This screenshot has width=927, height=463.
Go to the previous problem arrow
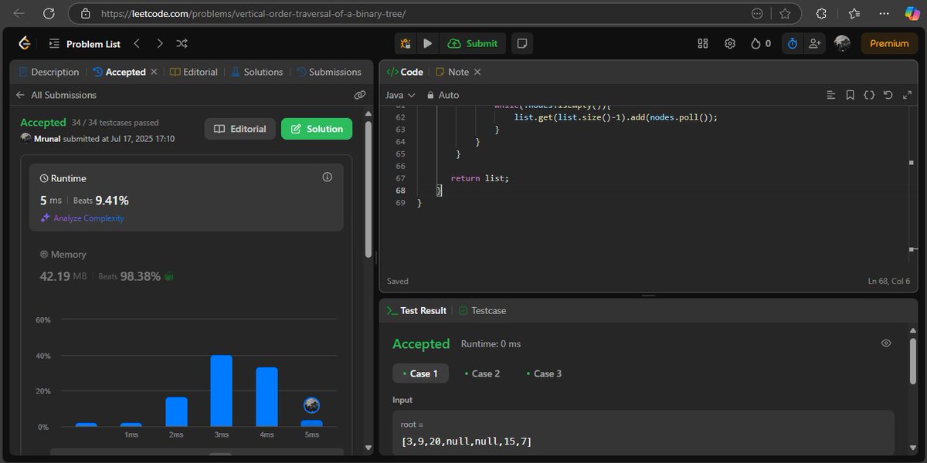point(137,44)
